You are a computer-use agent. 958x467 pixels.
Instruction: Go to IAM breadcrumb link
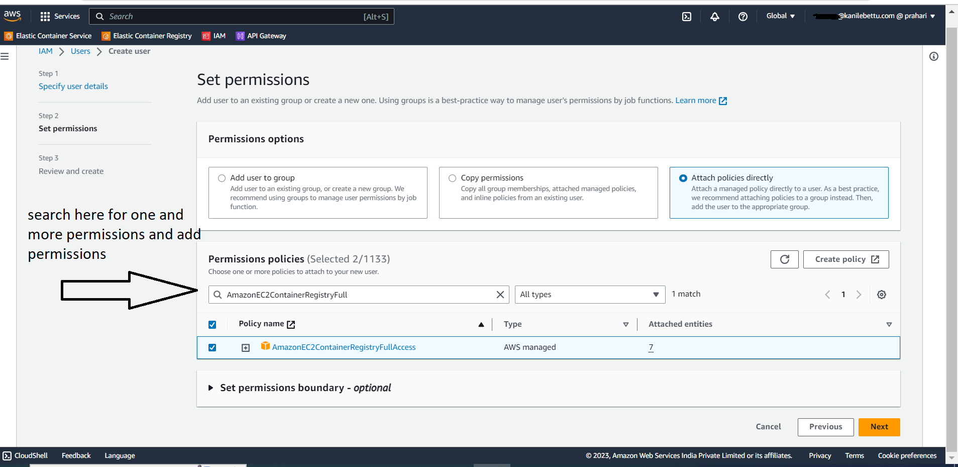46,51
